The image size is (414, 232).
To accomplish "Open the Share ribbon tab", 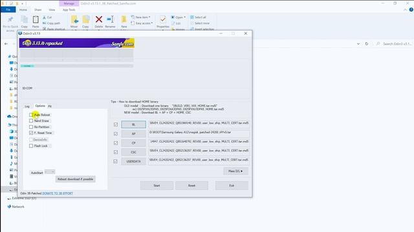I will click(x=38, y=10).
